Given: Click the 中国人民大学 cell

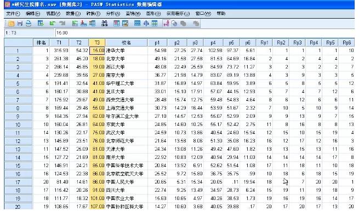Looking at the screenshot, I should tap(126, 182).
